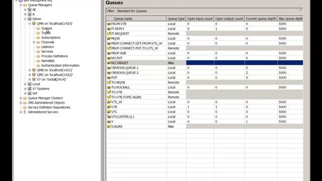Screen dimensions: 322x181
Task: Select the PUT queue name
Action: [x=114, y=77]
